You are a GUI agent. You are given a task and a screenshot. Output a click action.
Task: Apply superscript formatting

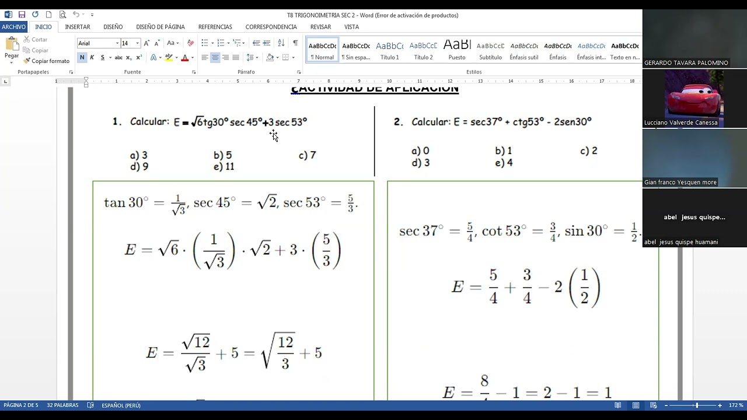pyautogui.click(x=138, y=58)
